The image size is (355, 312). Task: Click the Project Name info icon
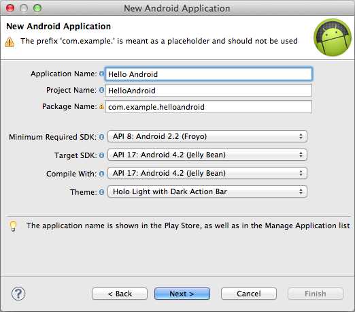[x=101, y=90]
